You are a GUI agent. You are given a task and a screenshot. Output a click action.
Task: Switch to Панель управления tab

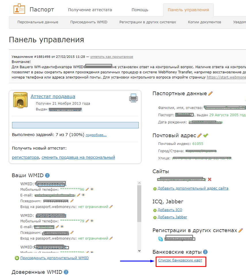[188, 10]
